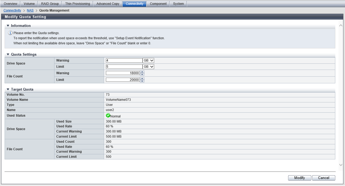Decrease File Count Warning with down arrow

coord(142,74)
